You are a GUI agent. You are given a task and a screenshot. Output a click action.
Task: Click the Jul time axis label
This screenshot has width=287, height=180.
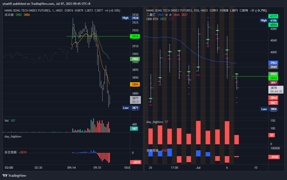tap(198, 168)
